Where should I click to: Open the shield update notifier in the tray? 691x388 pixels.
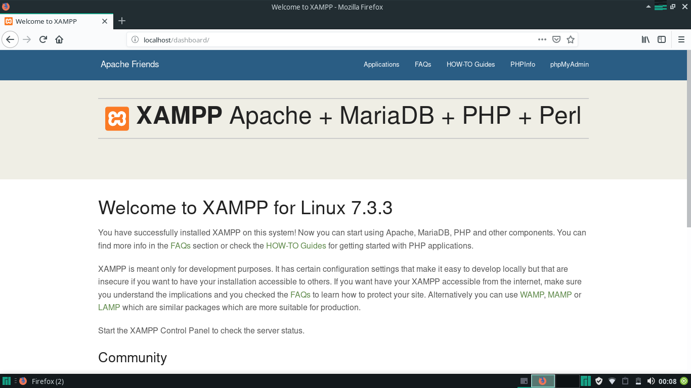[x=599, y=381]
